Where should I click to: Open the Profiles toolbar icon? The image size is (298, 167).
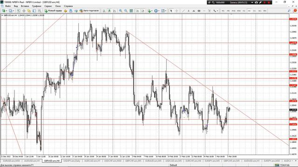point(11,11)
